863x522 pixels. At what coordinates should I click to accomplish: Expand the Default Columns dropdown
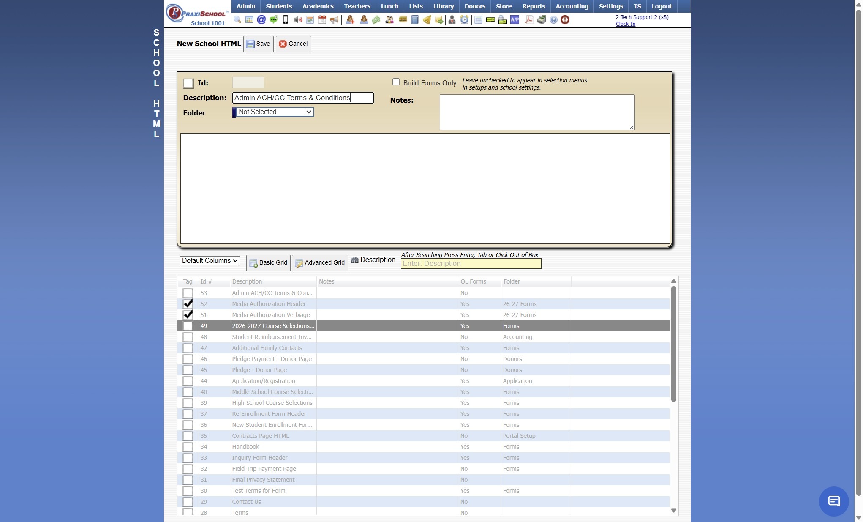pyautogui.click(x=210, y=261)
